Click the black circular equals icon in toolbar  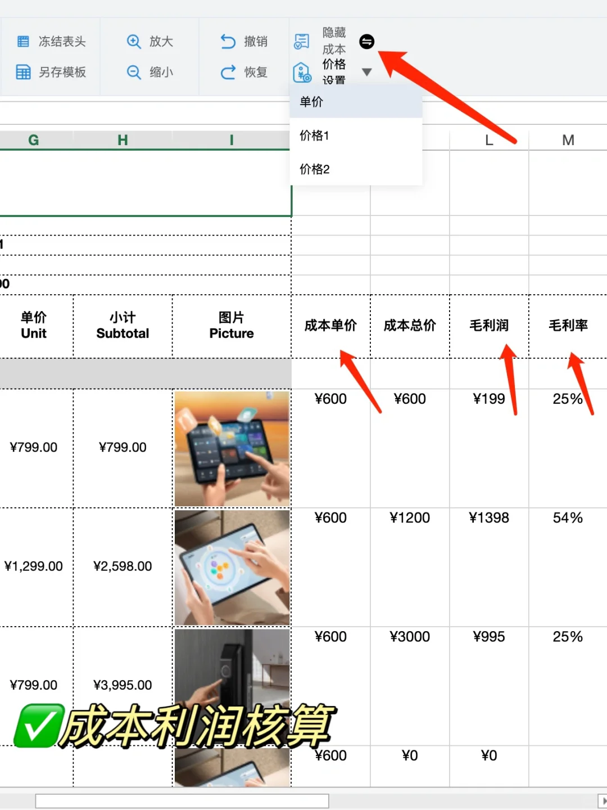366,41
